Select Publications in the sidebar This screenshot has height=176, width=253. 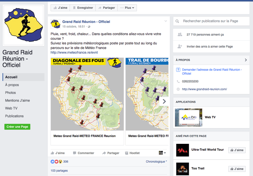14,116
